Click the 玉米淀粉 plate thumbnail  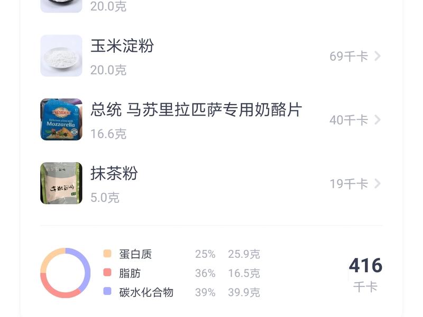[62, 55]
